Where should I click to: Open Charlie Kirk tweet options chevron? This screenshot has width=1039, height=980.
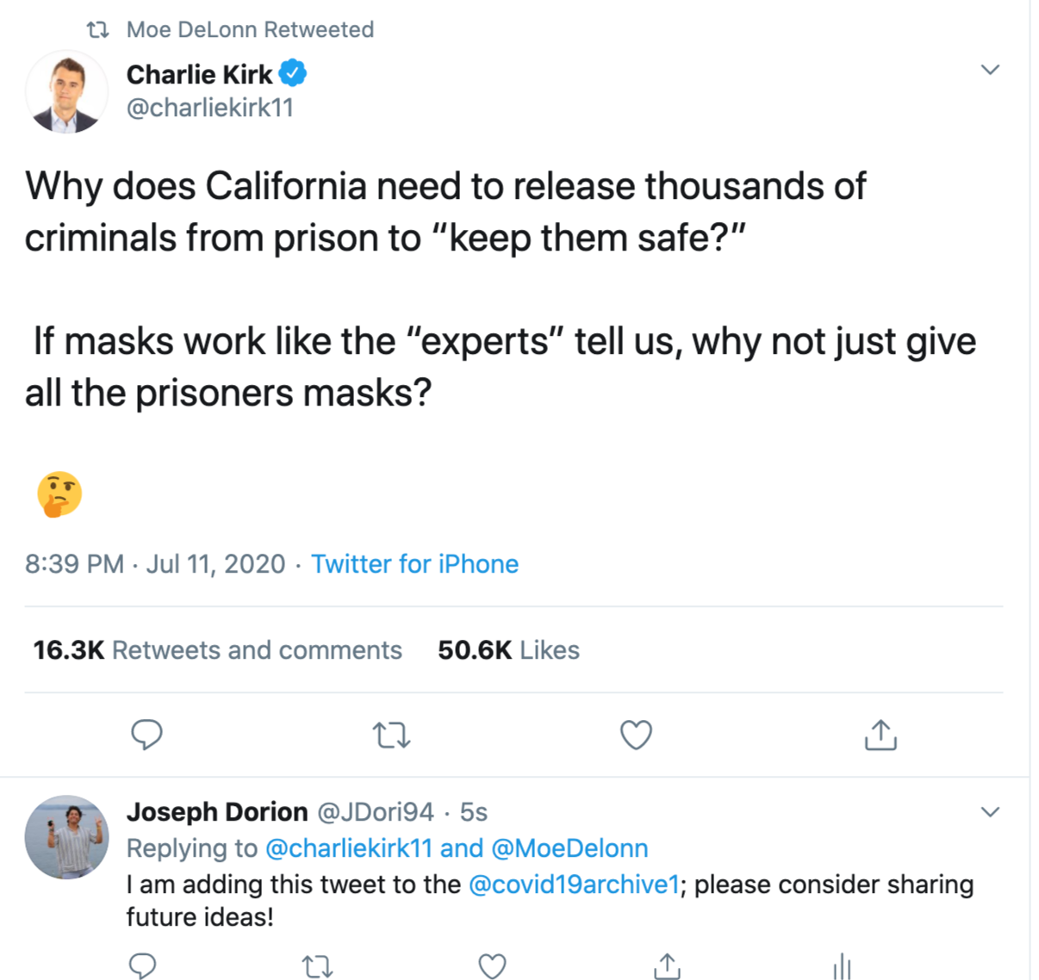coord(990,70)
